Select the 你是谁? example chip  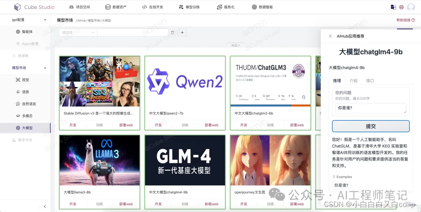pyautogui.click(x=341, y=185)
